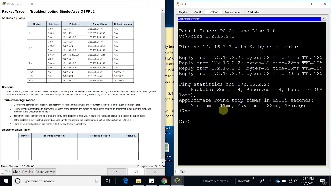The image size is (331, 186).
Task: Launch Google Chrome from taskbar
Action: [164, 181]
